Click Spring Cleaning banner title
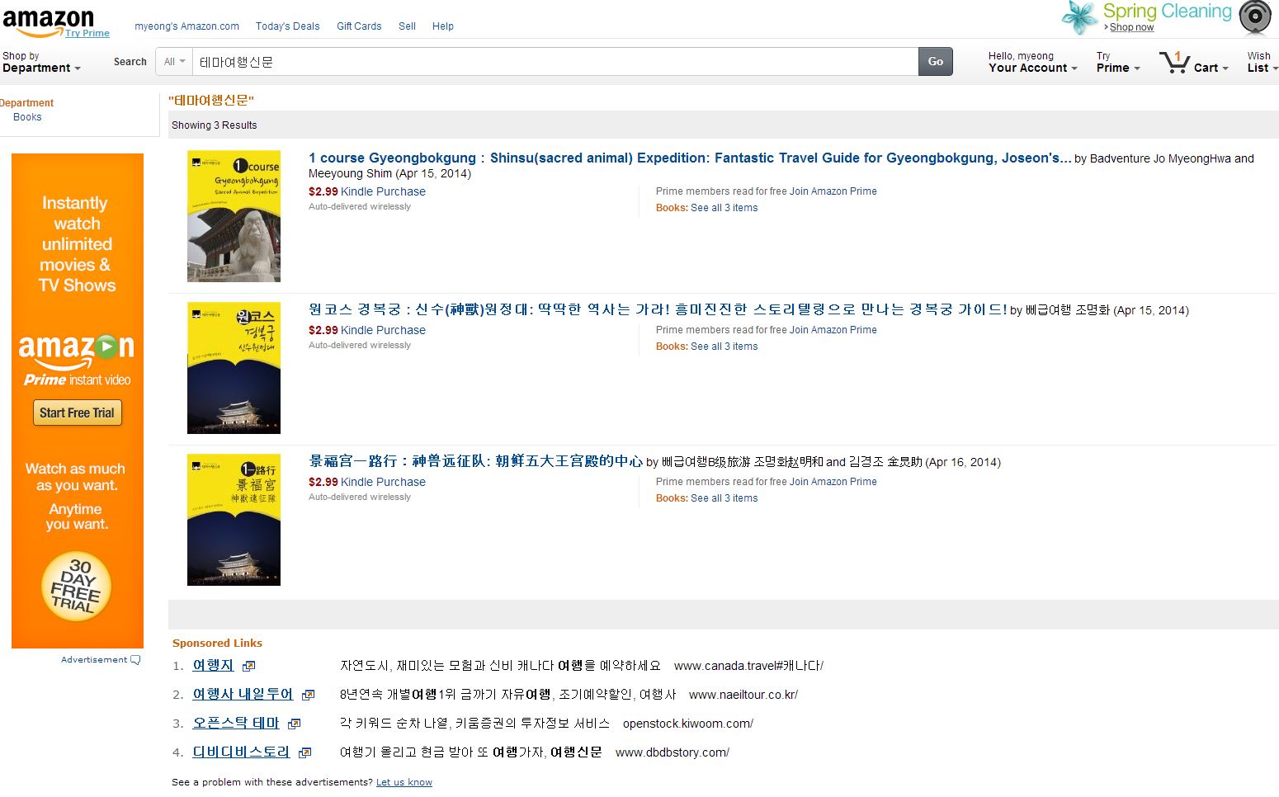 coord(1167,12)
